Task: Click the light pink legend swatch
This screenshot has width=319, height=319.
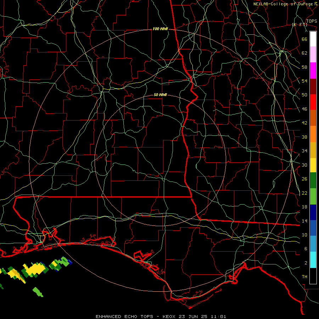Action: (313, 55)
